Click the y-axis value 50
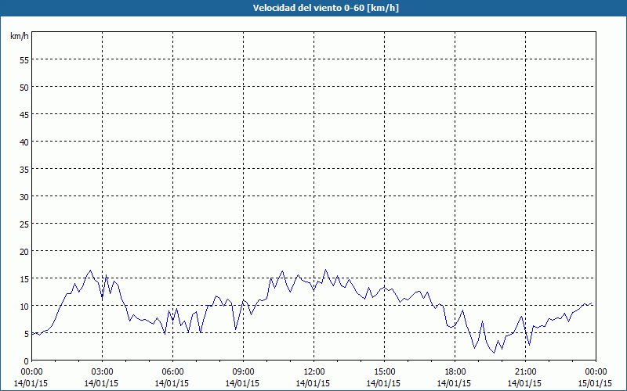 click(x=24, y=87)
